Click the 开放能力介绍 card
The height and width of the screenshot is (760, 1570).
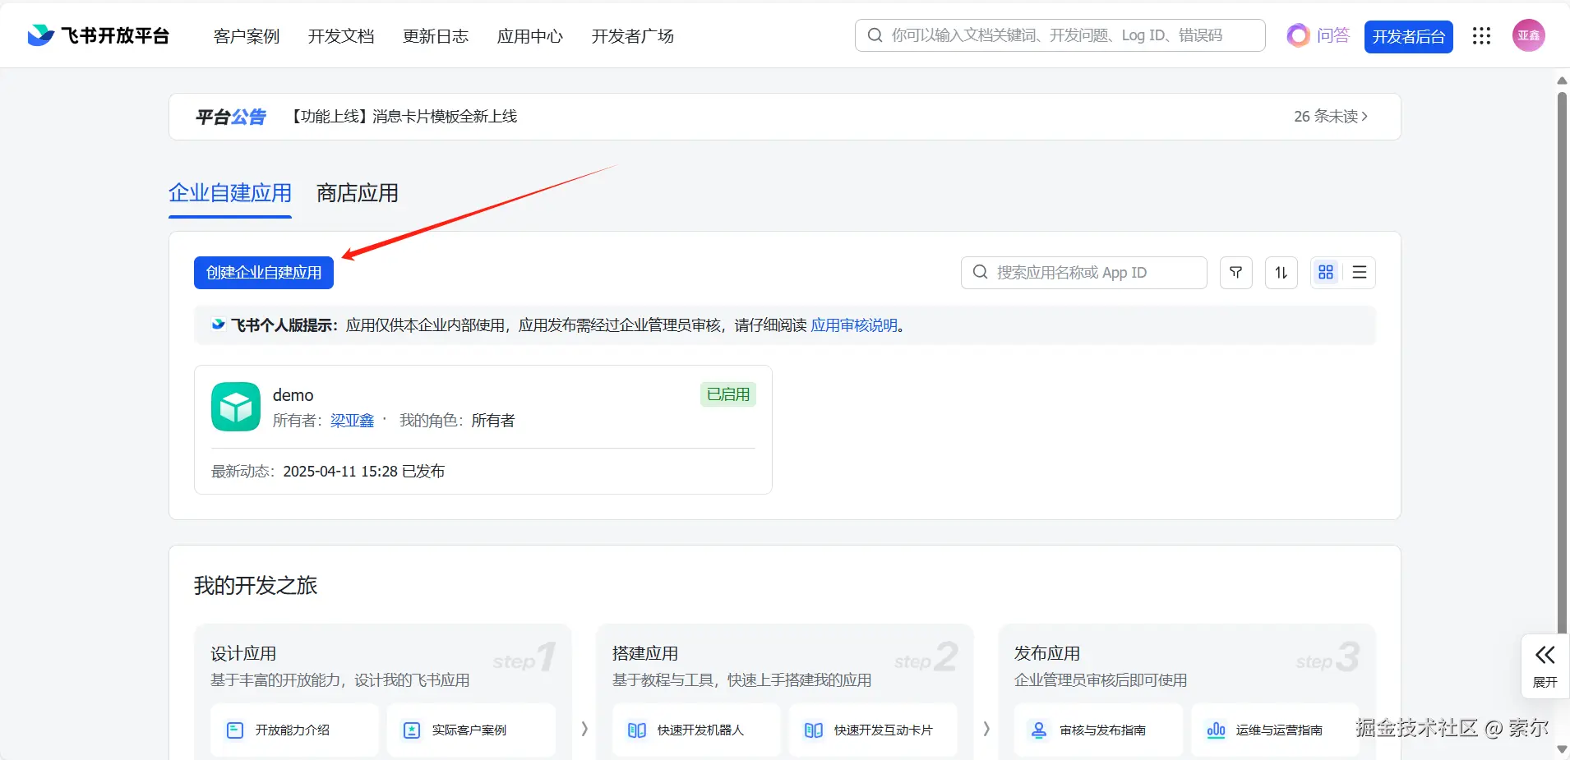pos(294,730)
